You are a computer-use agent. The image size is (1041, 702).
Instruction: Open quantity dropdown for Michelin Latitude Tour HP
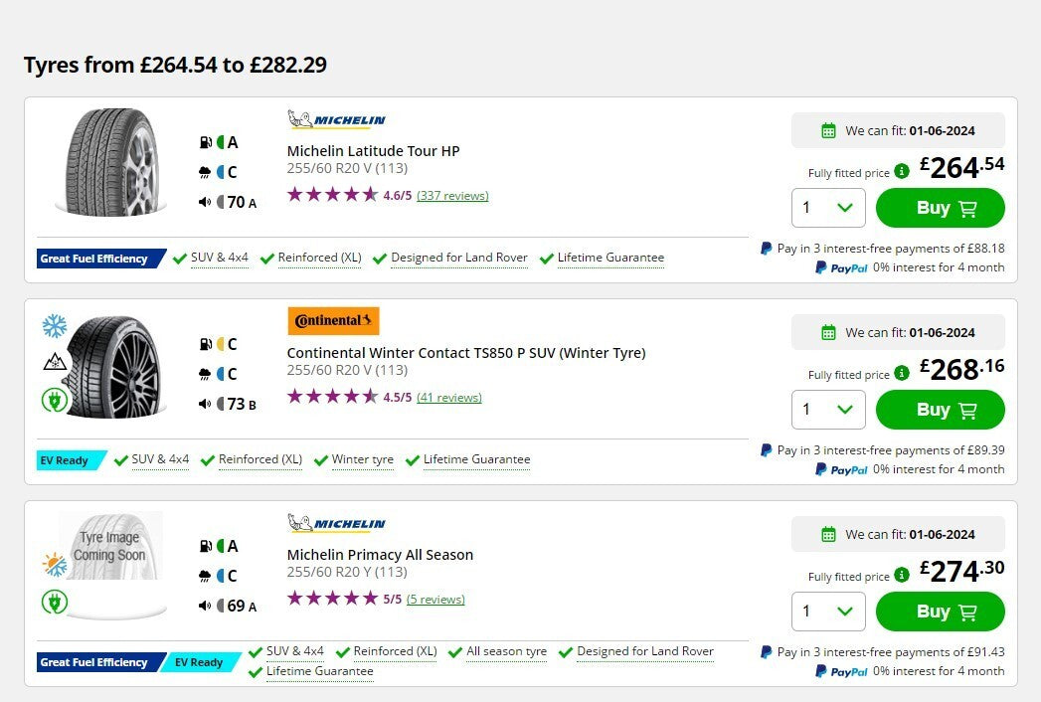[x=828, y=208]
